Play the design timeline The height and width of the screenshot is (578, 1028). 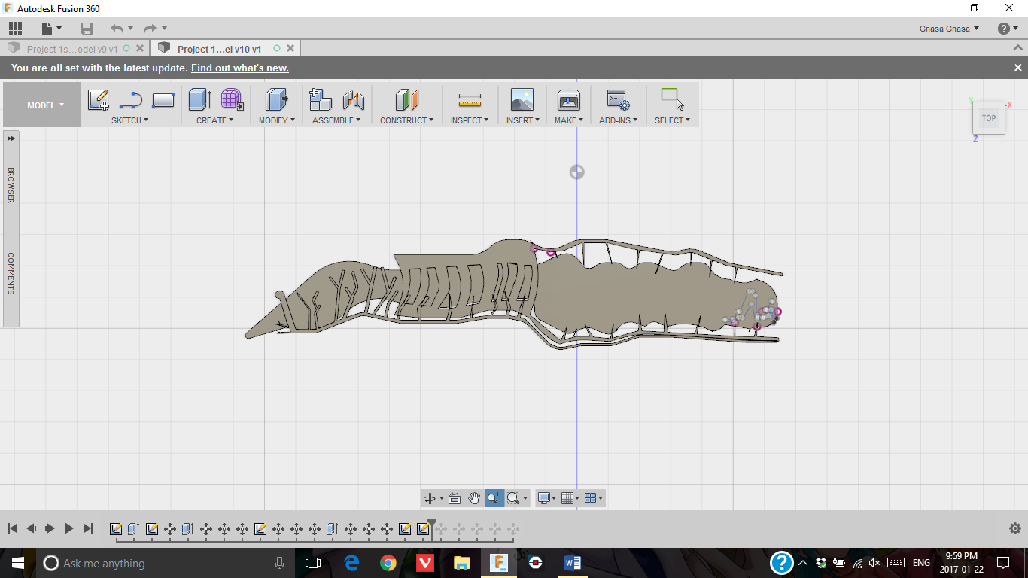click(68, 528)
